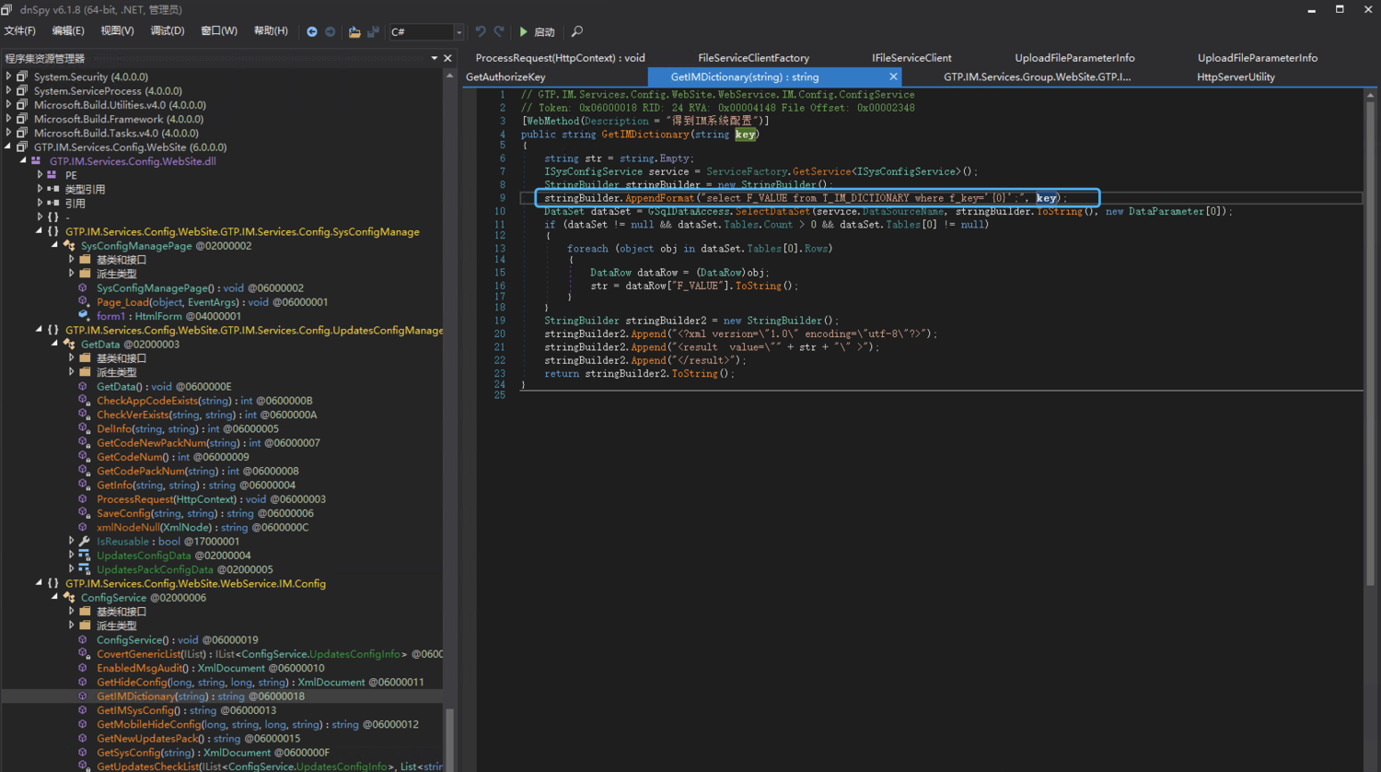This screenshot has width=1381, height=772.
Task: Open the C# language dropdown
Action: (427, 31)
